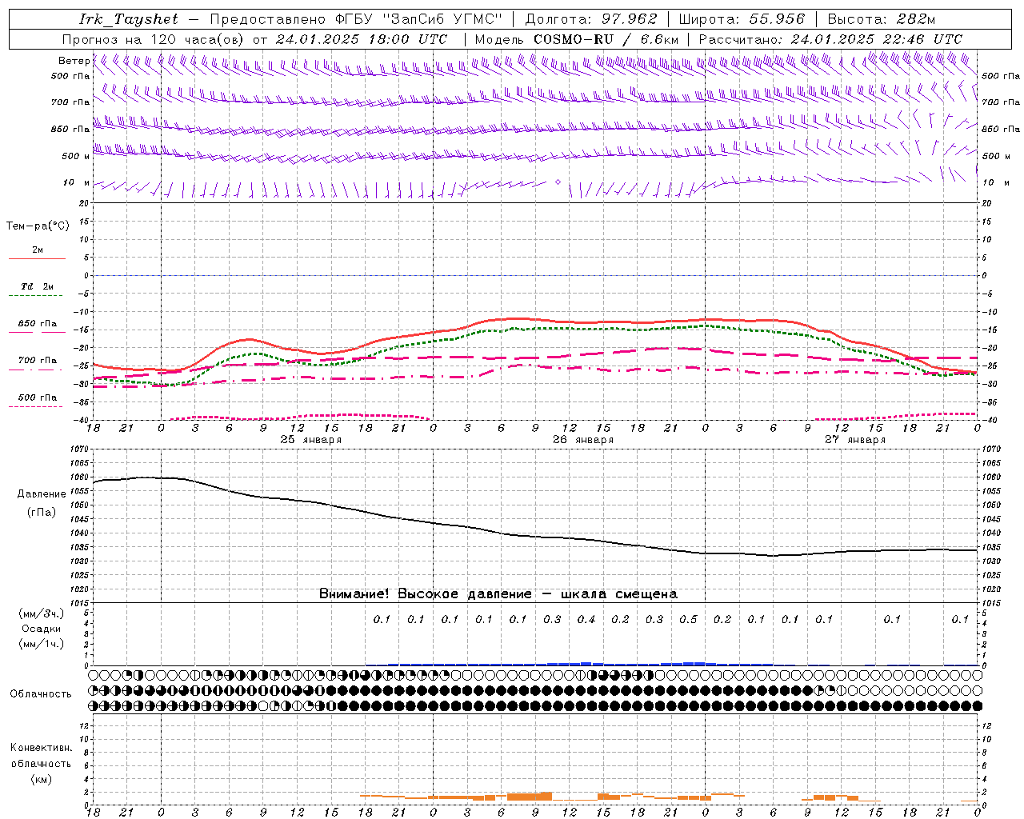1024x819 pixels.
Task: Select the longitude value 'Долгота: 97.962'
Action: pos(591,19)
